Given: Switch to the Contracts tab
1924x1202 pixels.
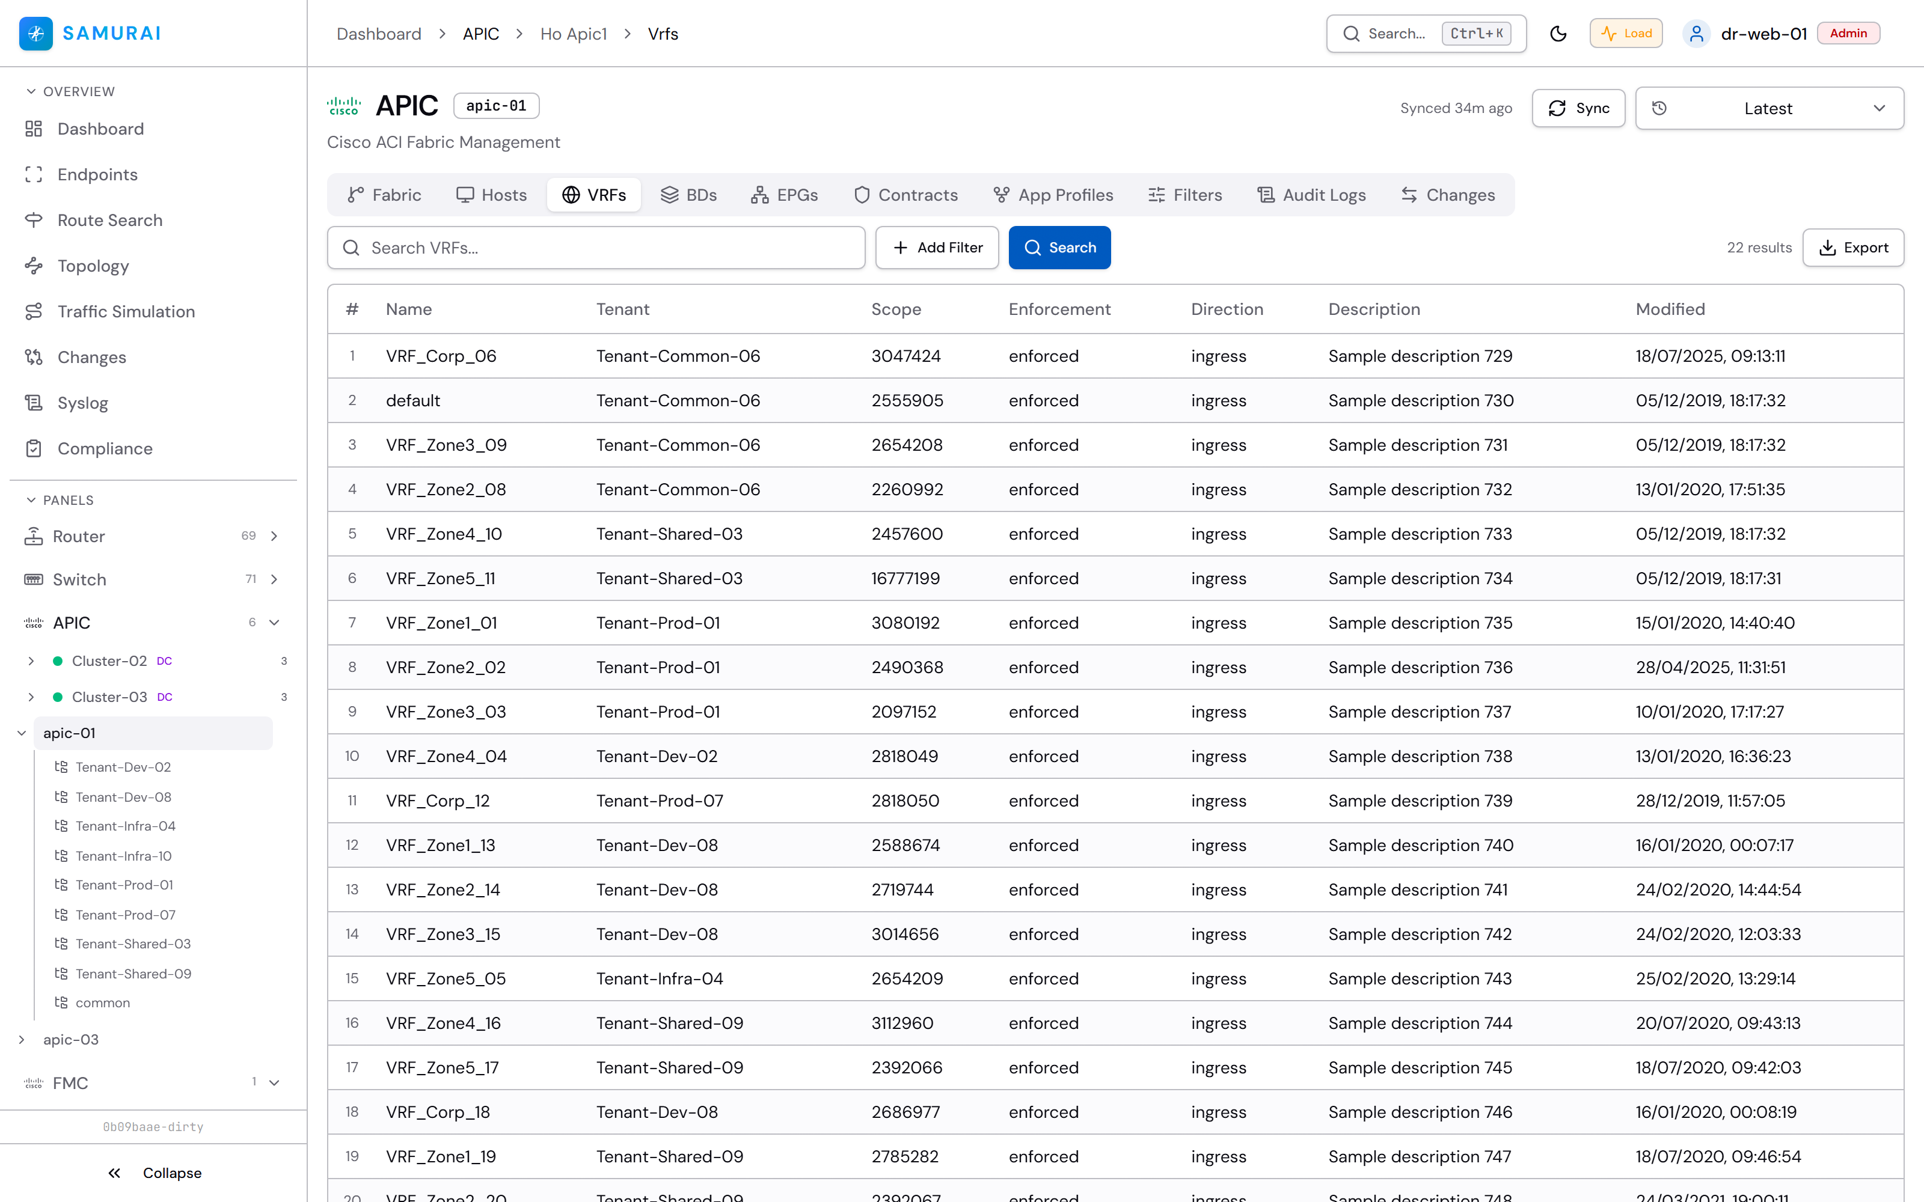Looking at the screenshot, I should [x=905, y=195].
